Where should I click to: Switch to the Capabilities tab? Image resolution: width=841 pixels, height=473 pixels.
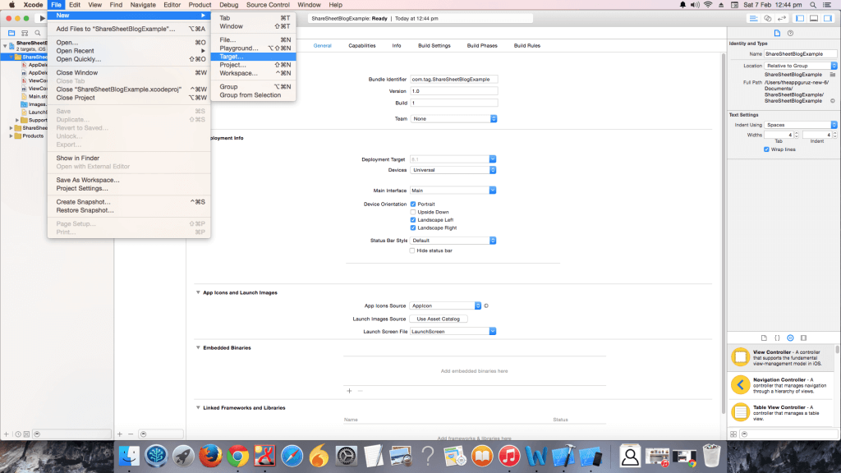pyautogui.click(x=362, y=46)
